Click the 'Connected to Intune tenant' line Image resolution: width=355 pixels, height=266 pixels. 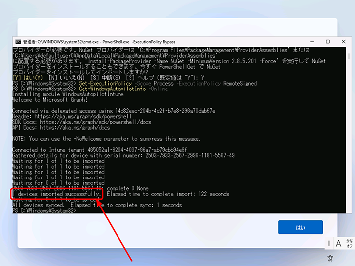(x=100, y=150)
